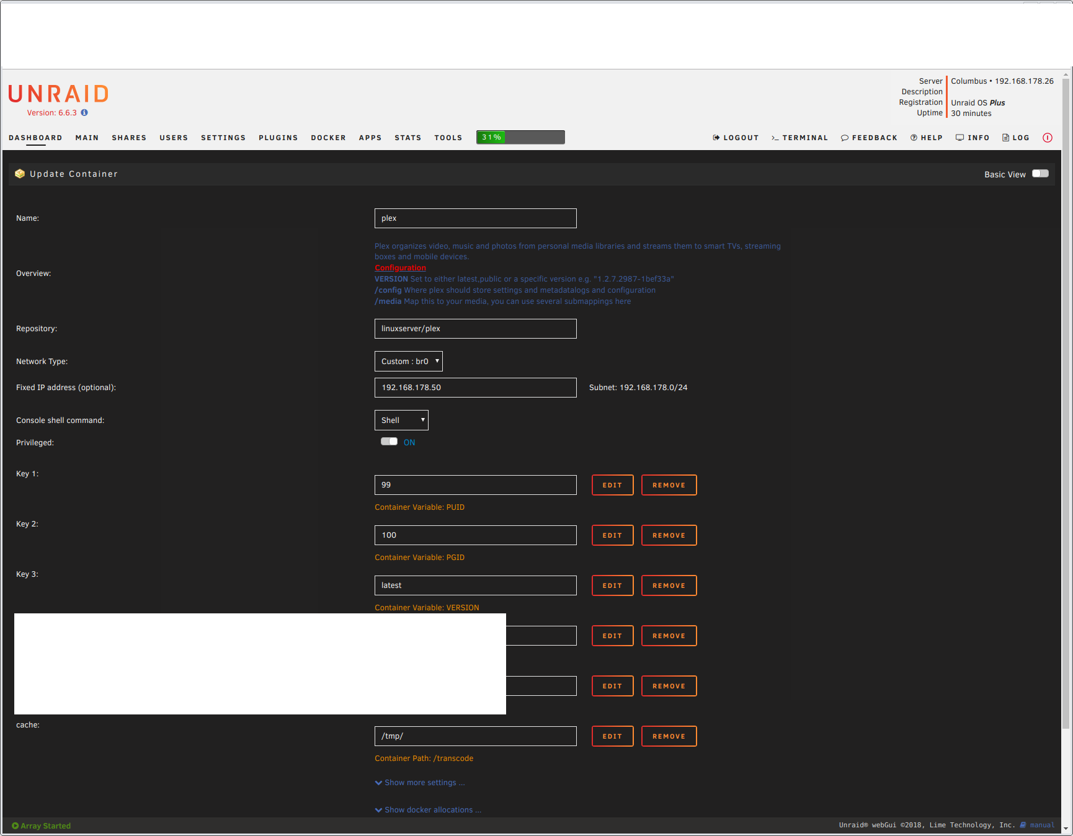Open the USERS tab

click(174, 138)
